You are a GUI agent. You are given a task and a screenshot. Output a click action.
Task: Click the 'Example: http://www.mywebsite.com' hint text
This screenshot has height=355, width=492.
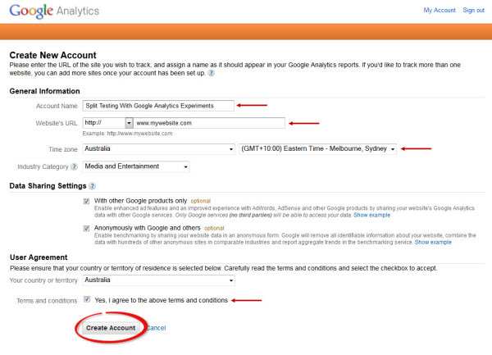[x=127, y=134]
